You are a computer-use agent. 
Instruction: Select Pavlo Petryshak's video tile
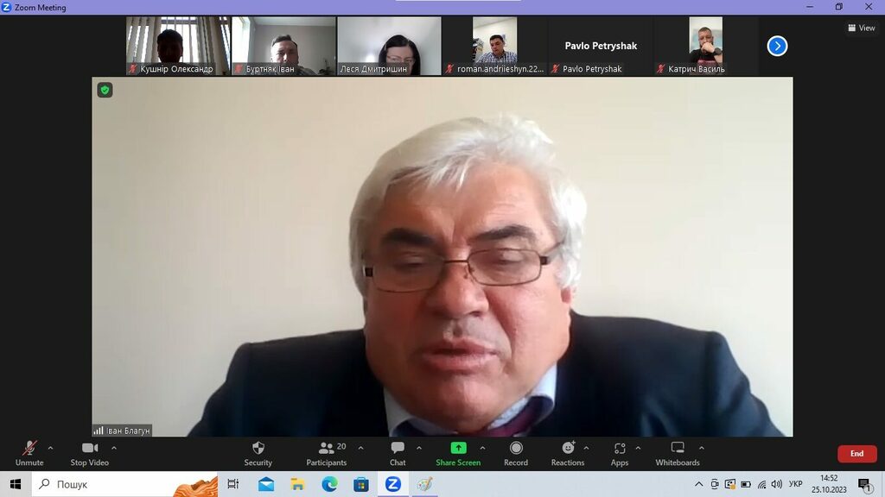[601, 47]
